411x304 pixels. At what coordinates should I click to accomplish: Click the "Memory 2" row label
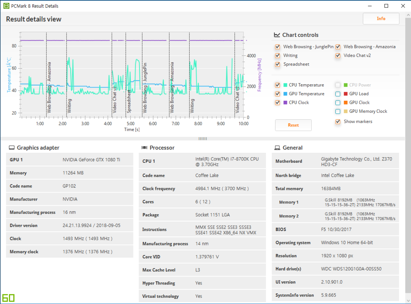point(288,216)
